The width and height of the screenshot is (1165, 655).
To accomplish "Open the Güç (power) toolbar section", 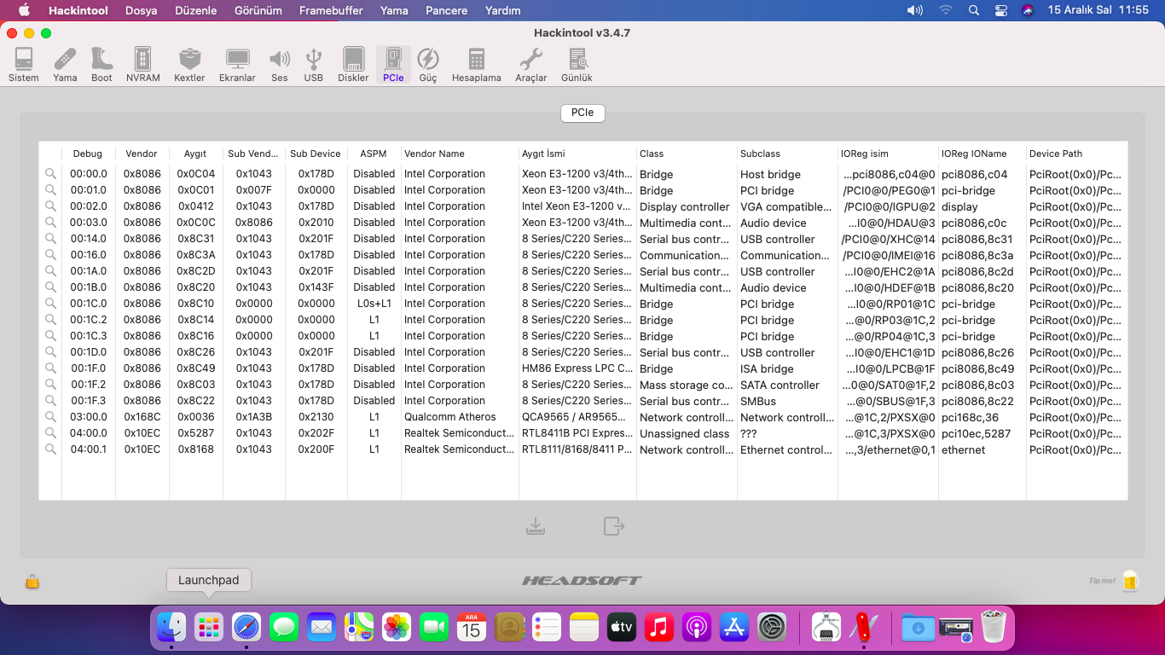I will coord(427,65).
